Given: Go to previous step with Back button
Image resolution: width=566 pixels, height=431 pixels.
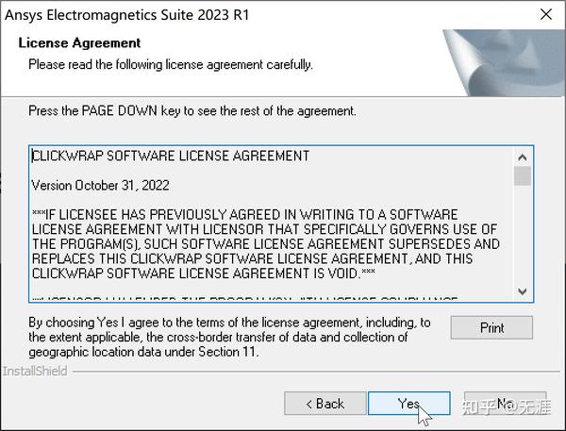Looking at the screenshot, I should (325, 404).
